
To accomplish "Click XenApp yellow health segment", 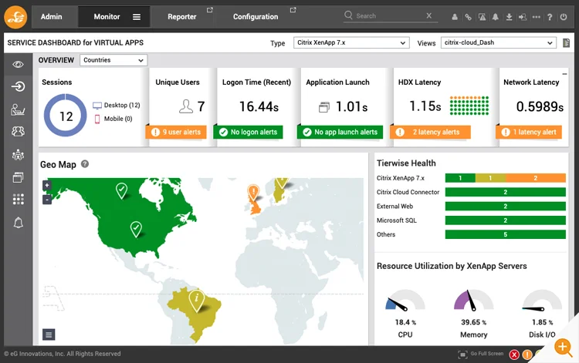I will click(490, 178).
